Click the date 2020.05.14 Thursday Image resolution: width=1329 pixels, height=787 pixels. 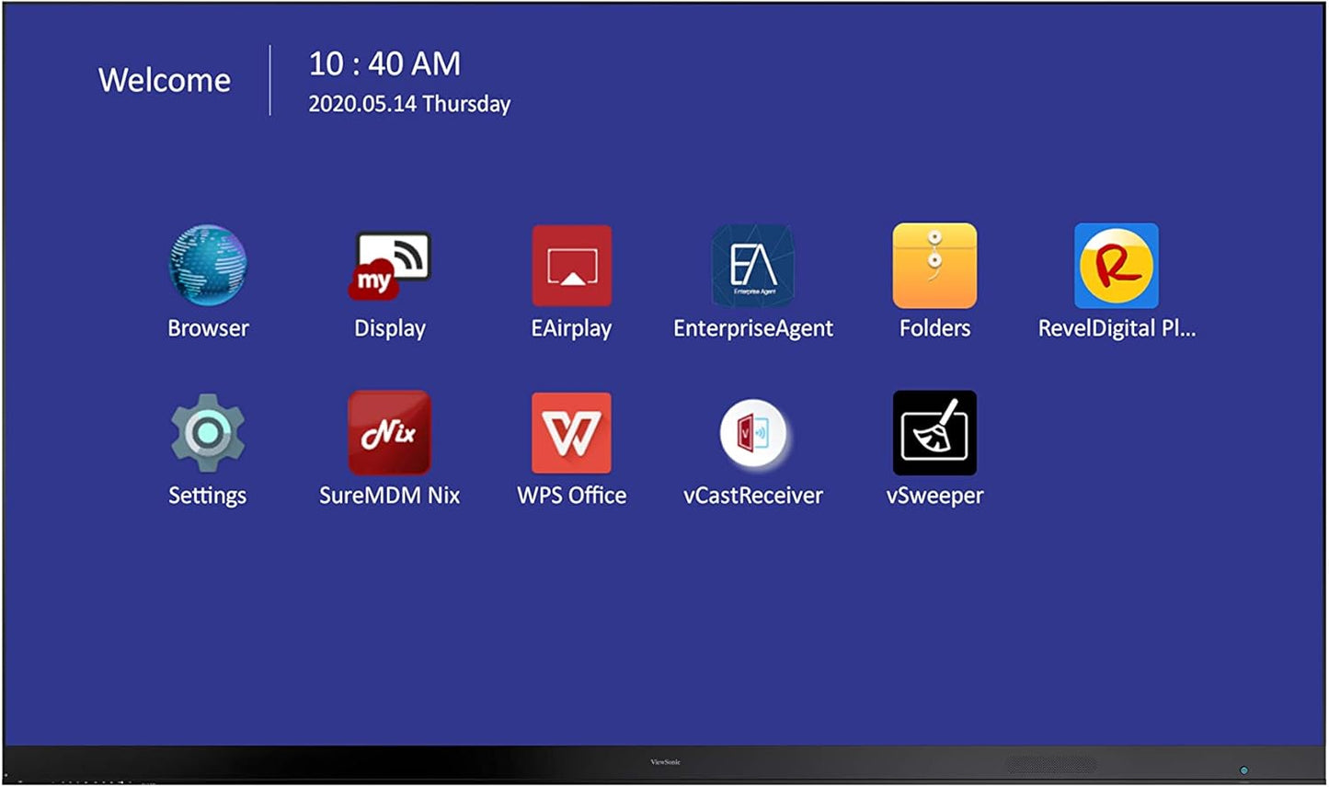(409, 104)
